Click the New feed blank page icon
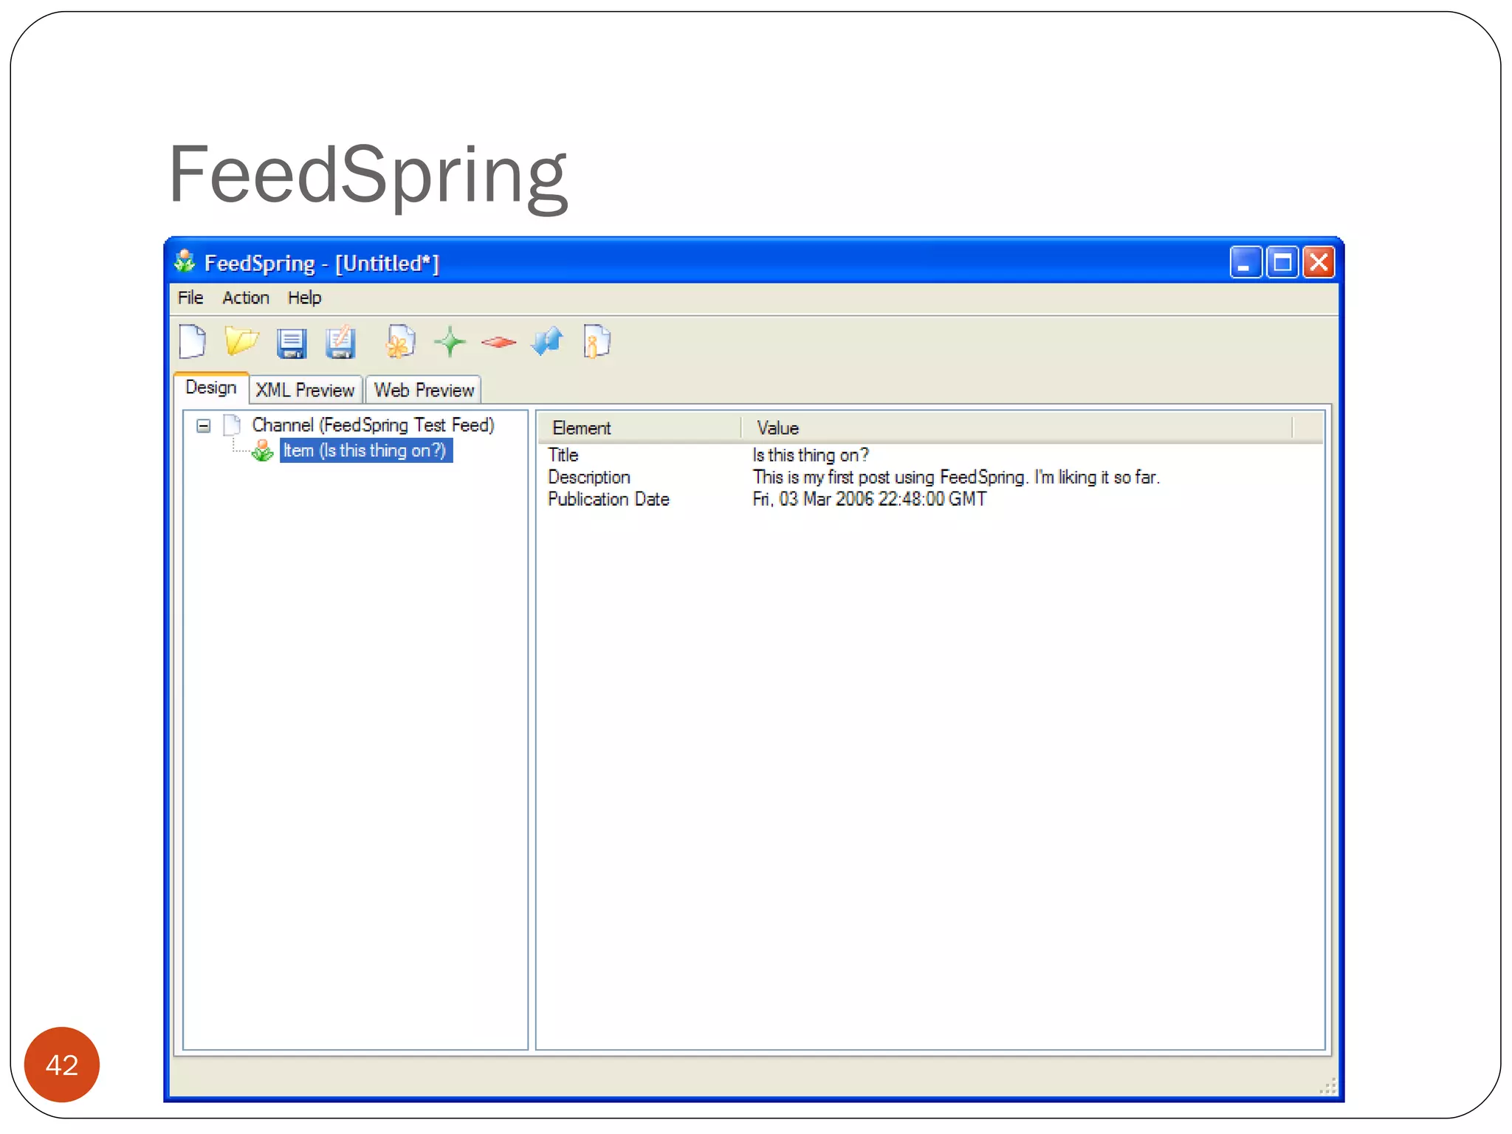This screenshot has height=1134, width=1512. [x=193, y=342]
